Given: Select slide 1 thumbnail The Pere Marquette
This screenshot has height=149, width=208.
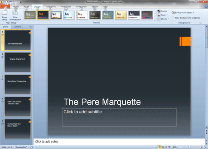Looking at the screenshot, I should pyautogui.click(x=18, y=40).
